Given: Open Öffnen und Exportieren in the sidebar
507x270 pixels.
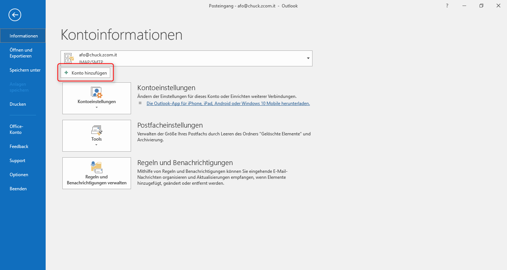Looking at the screenshot, I should coord(21,53).
